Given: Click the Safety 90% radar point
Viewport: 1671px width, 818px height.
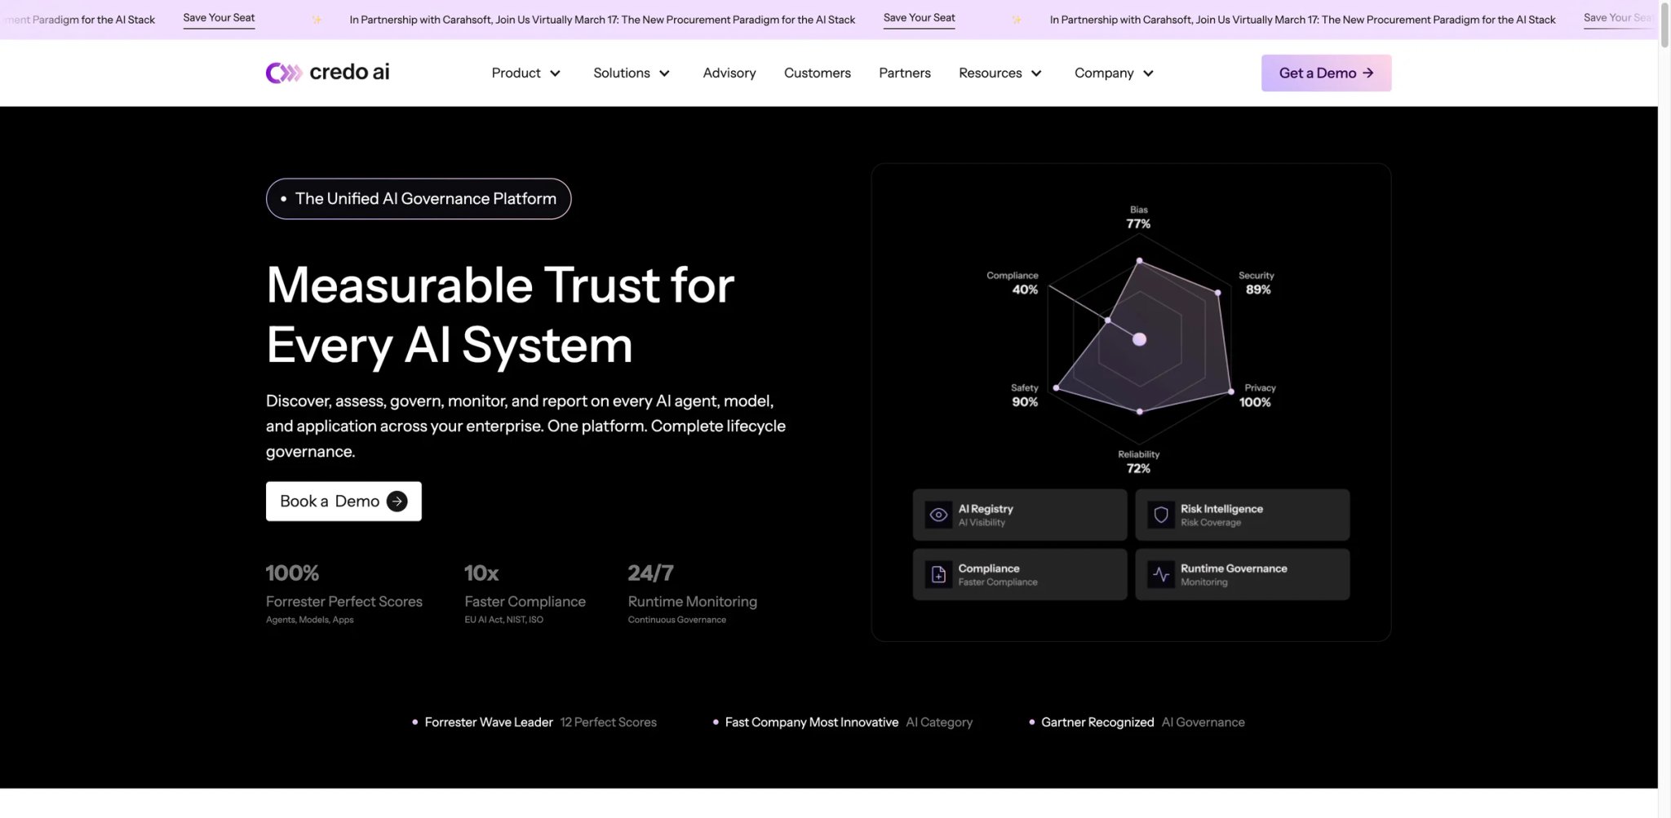Looking at the screenshot, I should [x=1056, y=388].
